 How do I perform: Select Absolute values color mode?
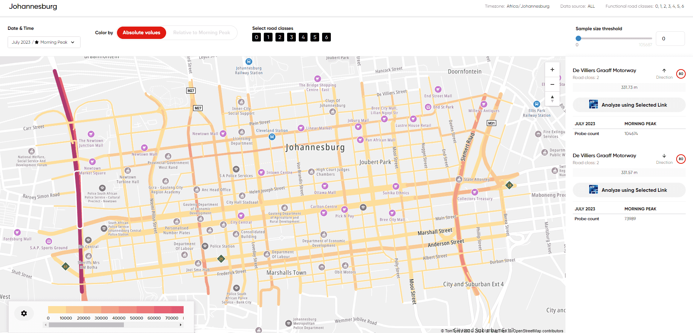pyautogui.click(x=141, y=33)
